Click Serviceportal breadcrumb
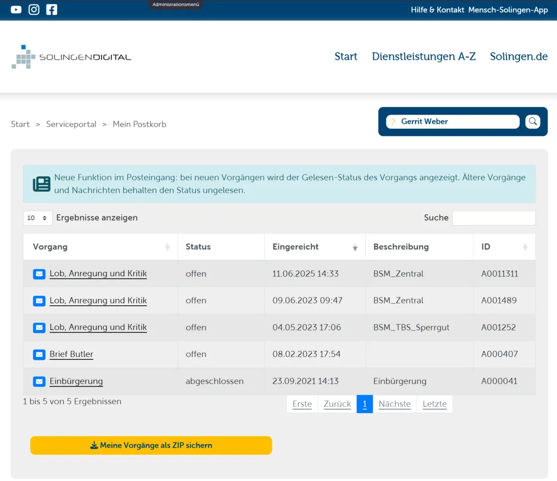Image resolution: width=557 pixels, height=481 pixels. [71, 124]
